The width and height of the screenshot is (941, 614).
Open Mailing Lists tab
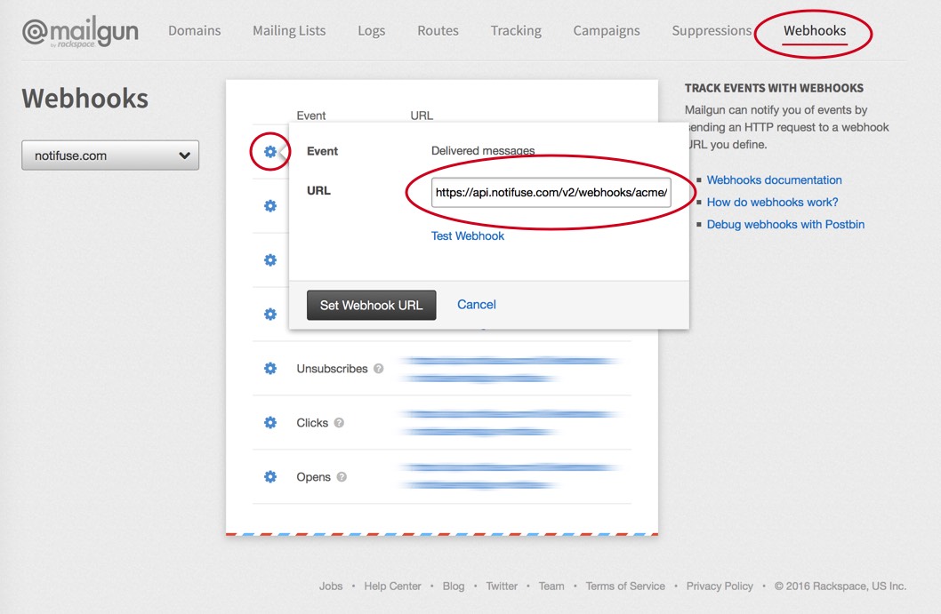289,30
